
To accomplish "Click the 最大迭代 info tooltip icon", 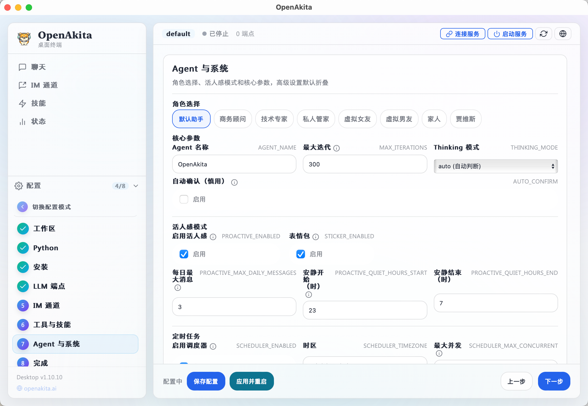I will [336, 148].
